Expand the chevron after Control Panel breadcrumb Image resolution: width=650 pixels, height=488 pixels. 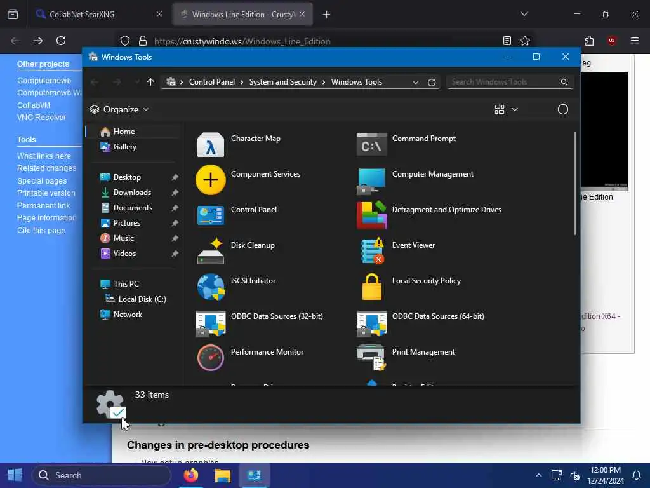pos(242,82)
